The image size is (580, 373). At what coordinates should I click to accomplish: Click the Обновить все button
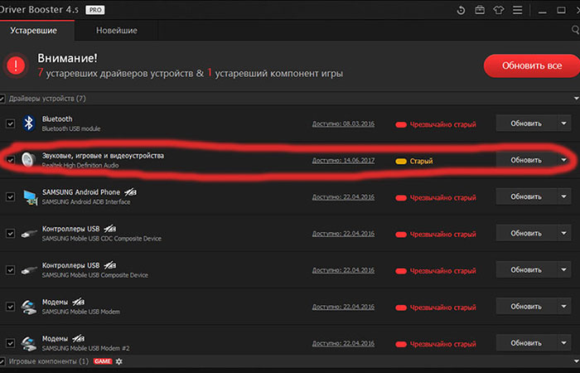point(532,65)
